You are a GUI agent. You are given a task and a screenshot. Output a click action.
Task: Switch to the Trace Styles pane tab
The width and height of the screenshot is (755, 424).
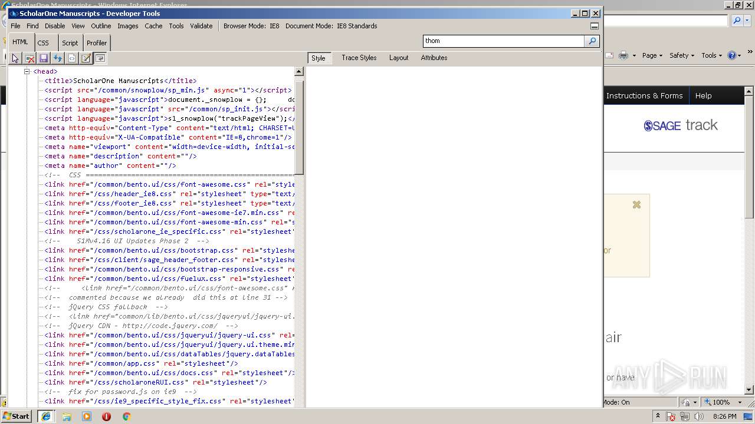[x=359, y=58]
